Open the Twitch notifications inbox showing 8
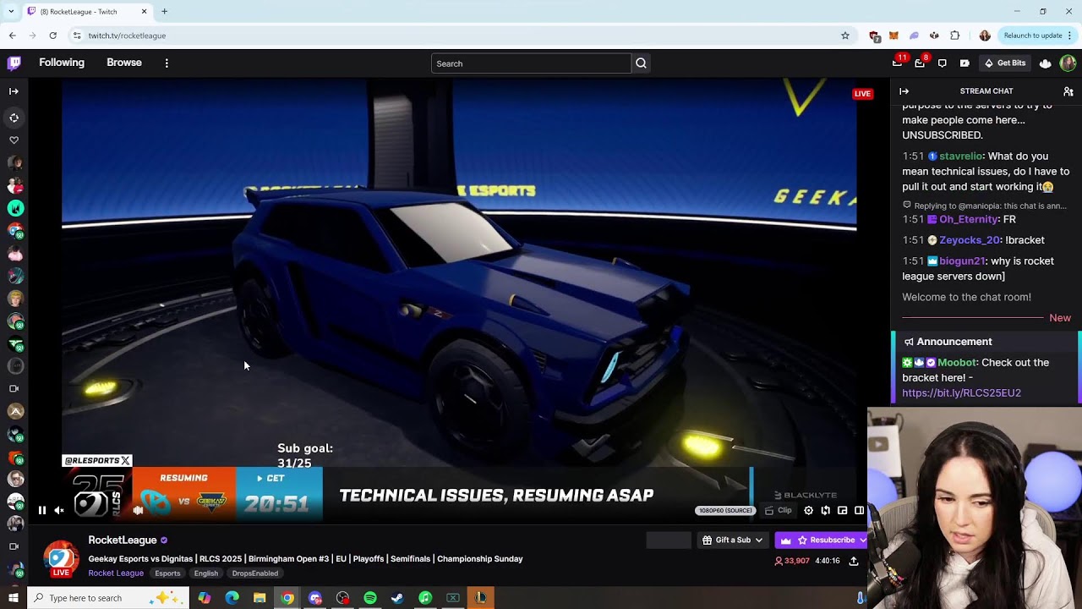 point(920,63)
